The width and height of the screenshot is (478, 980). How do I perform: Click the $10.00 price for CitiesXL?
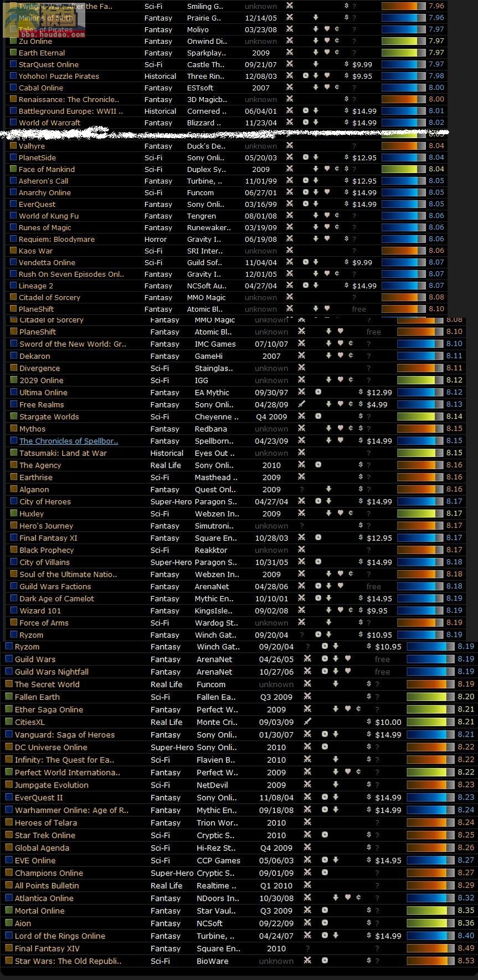(388, 722)
